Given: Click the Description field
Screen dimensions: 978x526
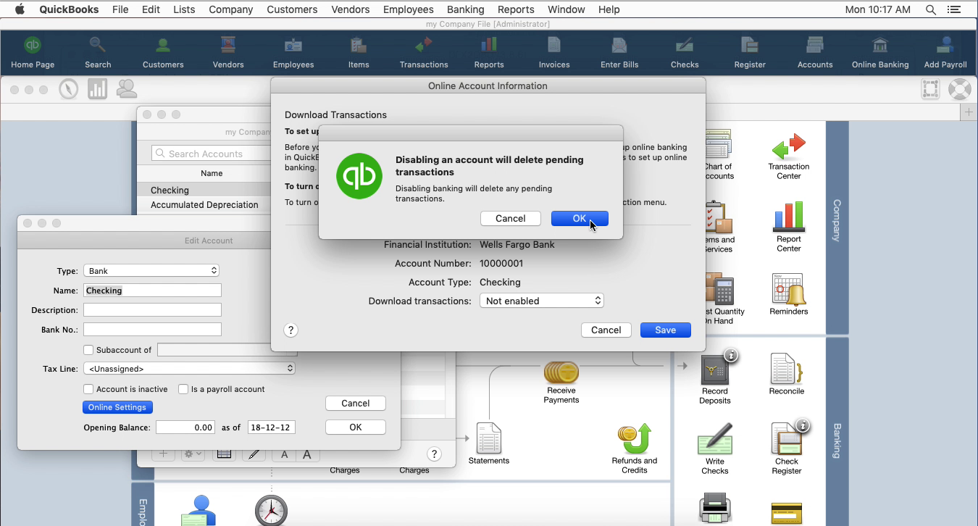Looking at the screenshot, I should [152, 309].
